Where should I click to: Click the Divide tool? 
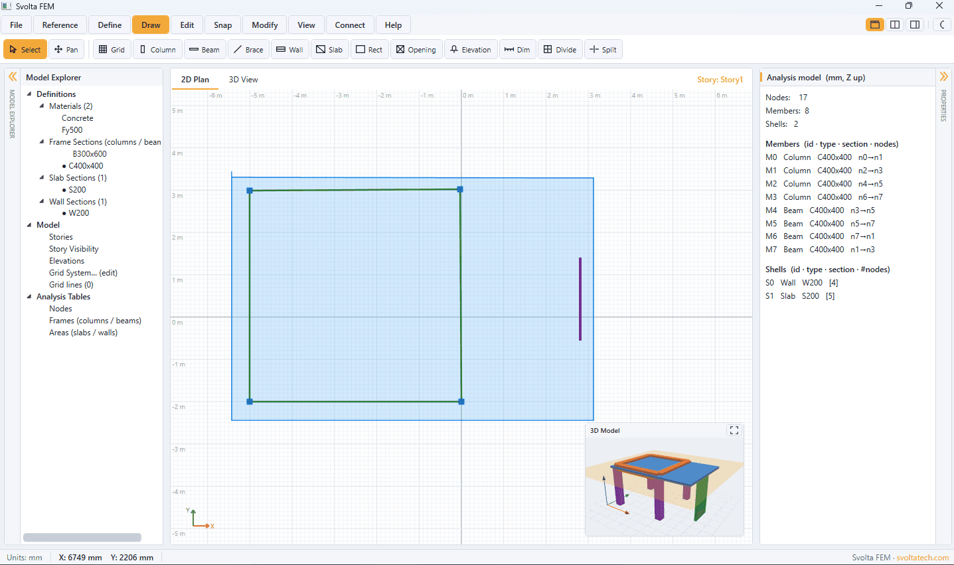[560, 50]
